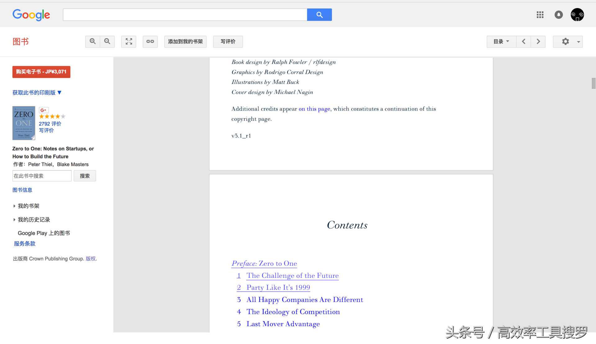Click the Google logo

(x=31, y=15)
